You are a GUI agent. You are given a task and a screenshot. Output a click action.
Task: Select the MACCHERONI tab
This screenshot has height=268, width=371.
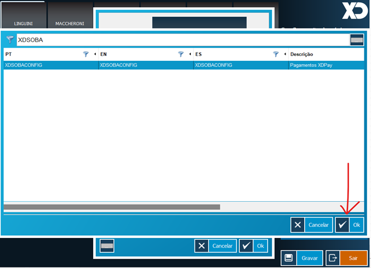(69, 24)
